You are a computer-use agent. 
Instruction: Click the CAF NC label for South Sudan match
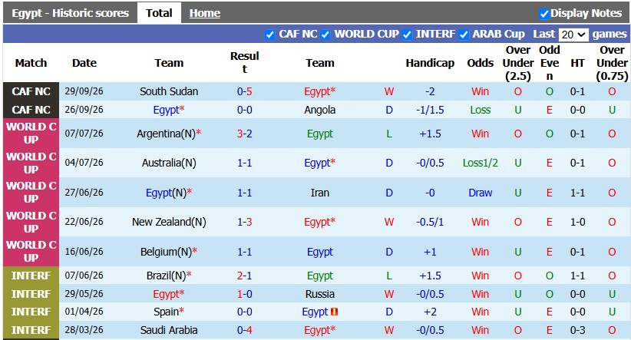31,91
